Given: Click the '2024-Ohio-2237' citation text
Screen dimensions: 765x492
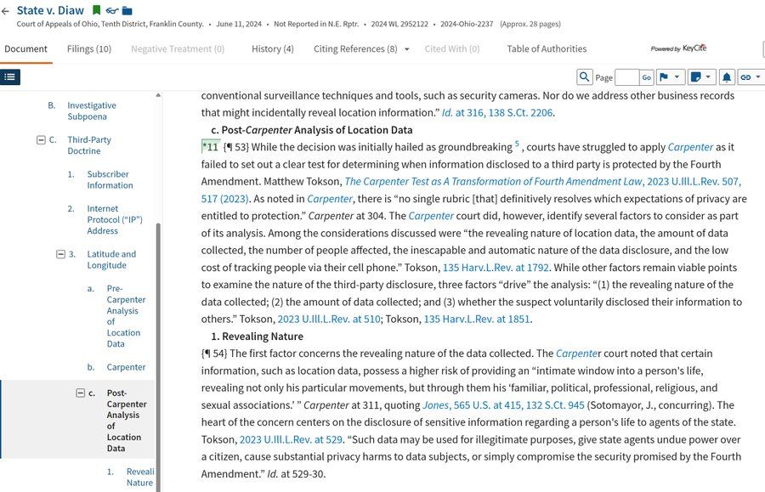Looking at the screenshot, I should (x=467, y=24).
